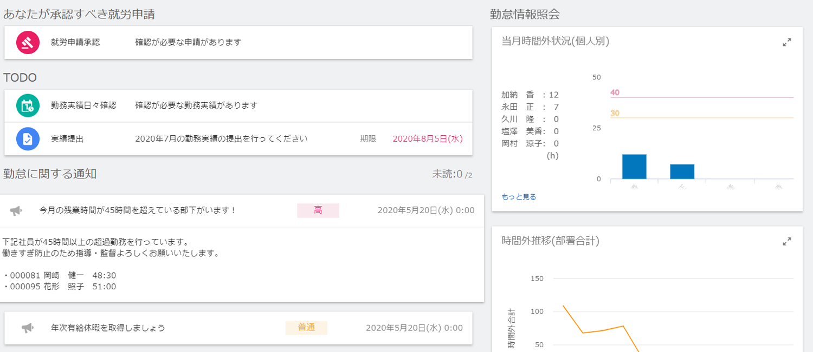Open the もっと見る link
This screenshot has height=352, width=813.
[519, 197]
